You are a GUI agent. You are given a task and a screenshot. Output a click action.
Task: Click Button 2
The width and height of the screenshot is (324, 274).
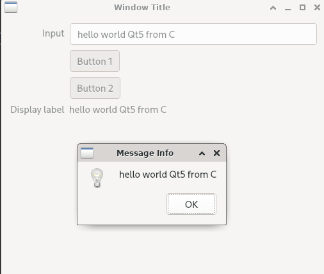click(95, 88)
